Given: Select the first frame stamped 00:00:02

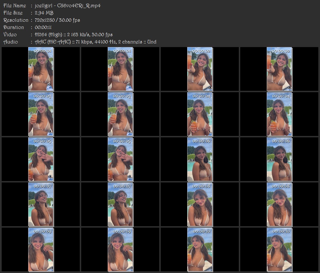Looking at the screenshot, I should [x=200, y=69].
